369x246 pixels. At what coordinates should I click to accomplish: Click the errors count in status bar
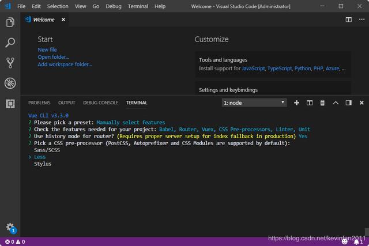coord(10,242)
